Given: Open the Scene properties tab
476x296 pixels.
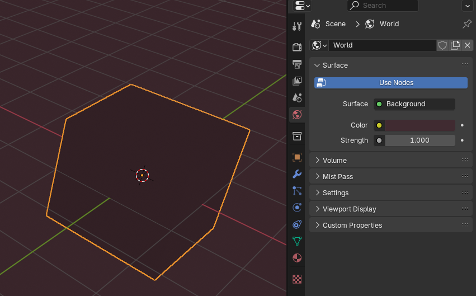Looking at the screenshot, I should [297, 97].
